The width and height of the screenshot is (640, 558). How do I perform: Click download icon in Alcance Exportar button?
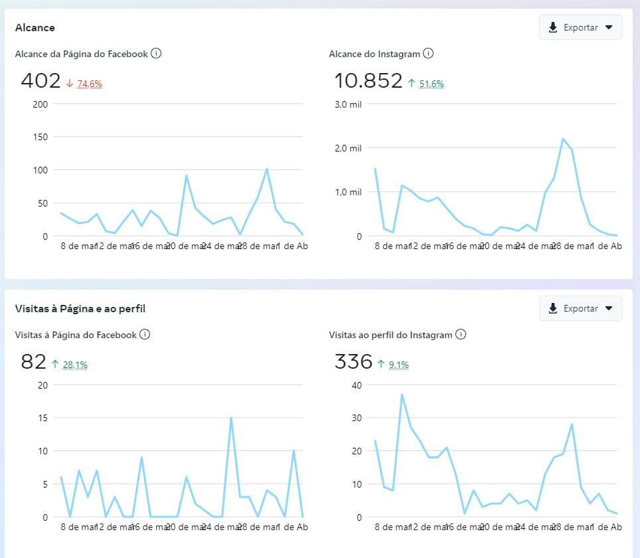tap(553, 28)
